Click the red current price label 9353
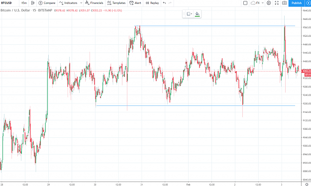 pyautogui.click(x=306, y=71)
